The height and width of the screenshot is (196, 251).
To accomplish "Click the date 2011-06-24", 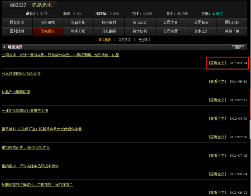I will click(x=238, y=174).
